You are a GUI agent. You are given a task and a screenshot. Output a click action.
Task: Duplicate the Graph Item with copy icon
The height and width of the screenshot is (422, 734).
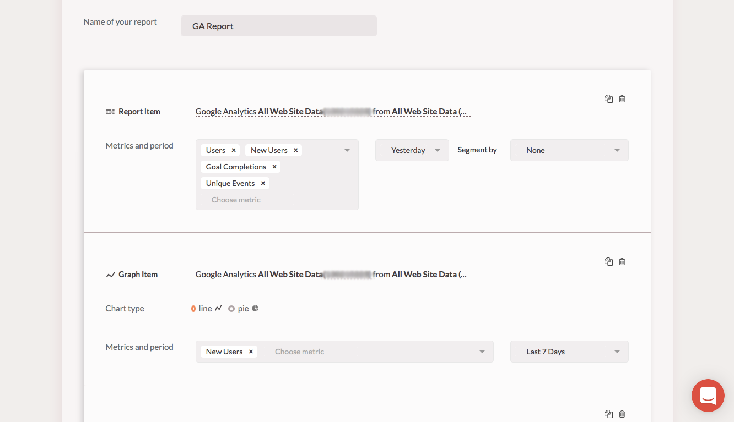[x=608, y=262]
